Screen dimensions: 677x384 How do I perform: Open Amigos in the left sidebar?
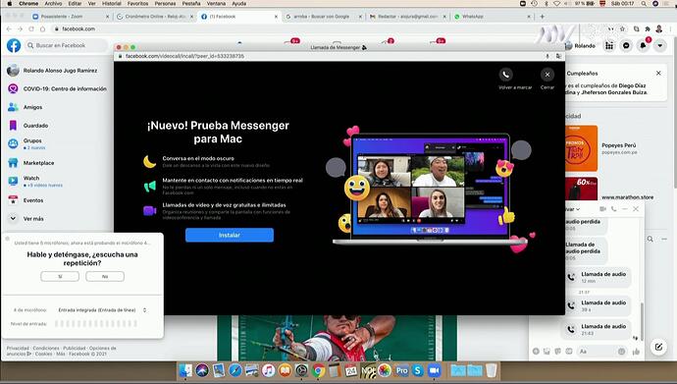click(26, 107)
